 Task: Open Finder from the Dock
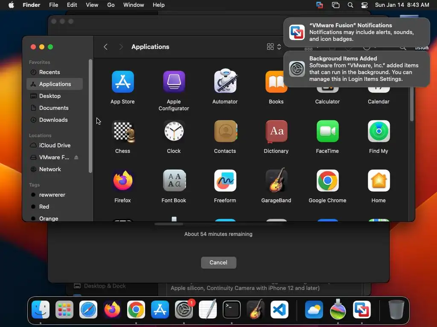coord(41,310)
